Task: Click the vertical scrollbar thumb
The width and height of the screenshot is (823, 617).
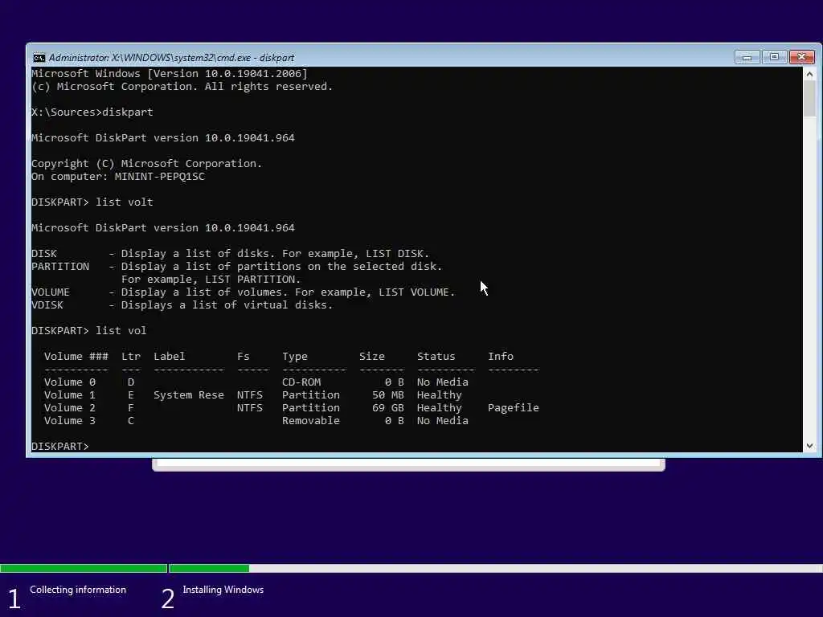Action: pos(809,99)
